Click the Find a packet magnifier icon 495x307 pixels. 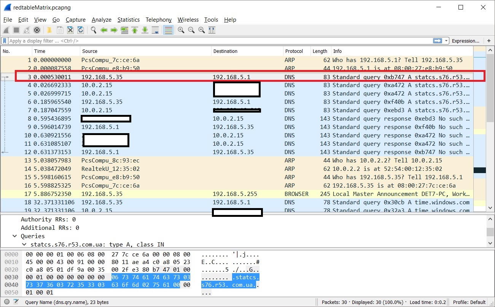[x=93, y=30]
